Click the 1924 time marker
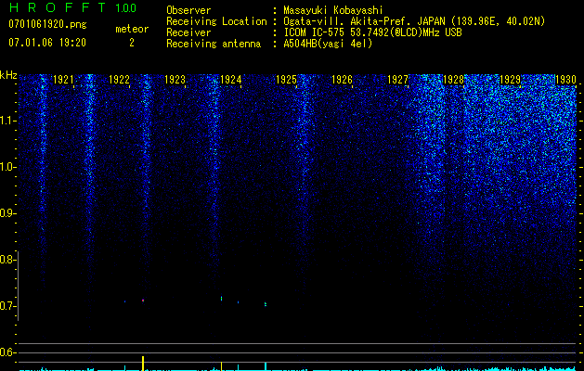 click(230, 80)
